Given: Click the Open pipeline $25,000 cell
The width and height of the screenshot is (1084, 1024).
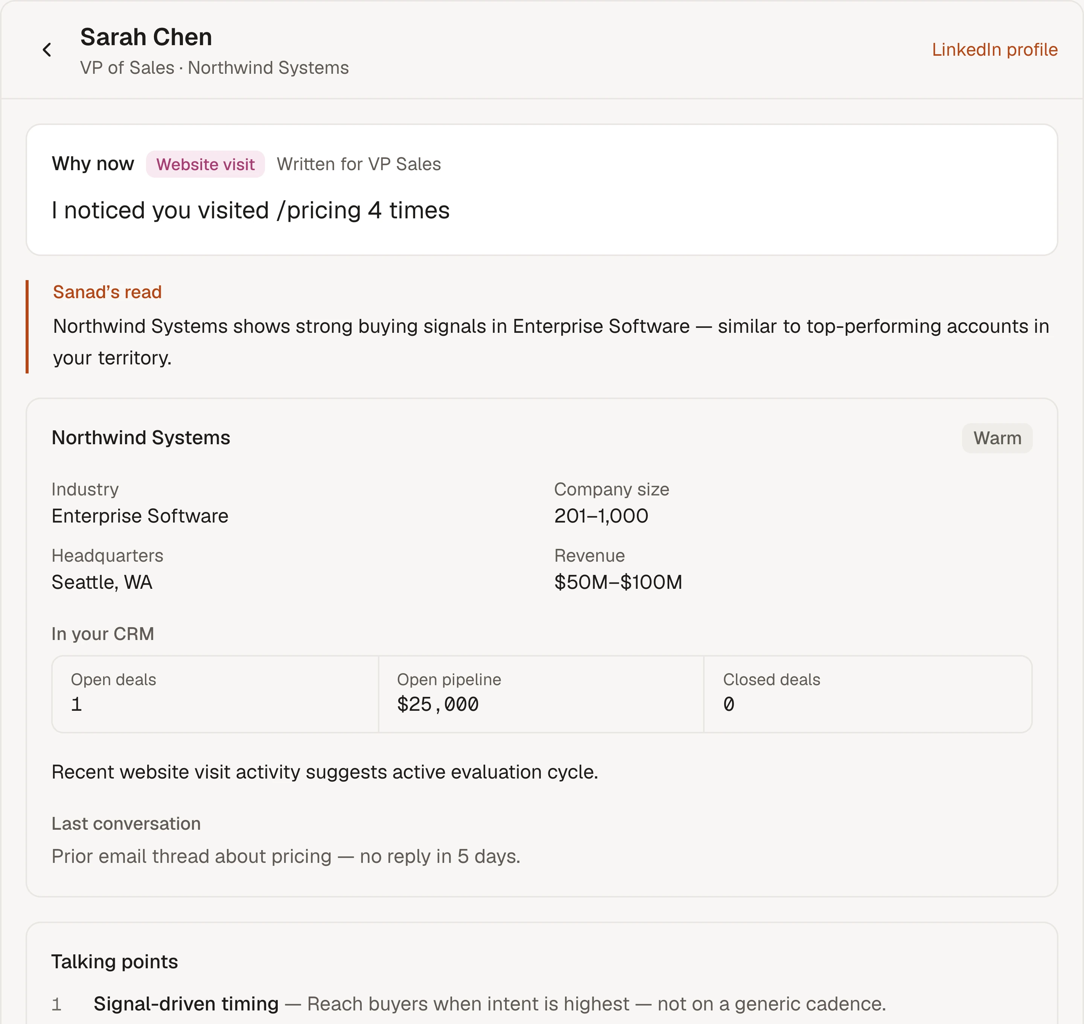Looking at the screenshot, I should click(541, 694).
